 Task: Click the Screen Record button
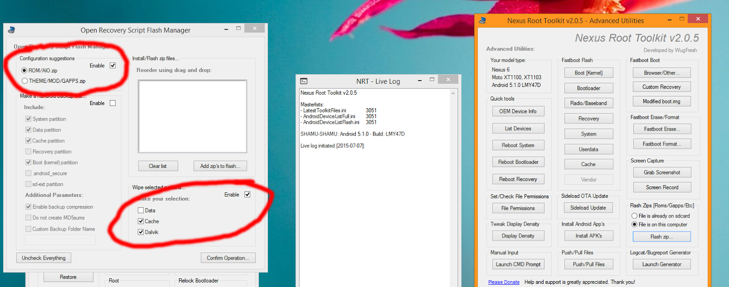click(662, 187)
